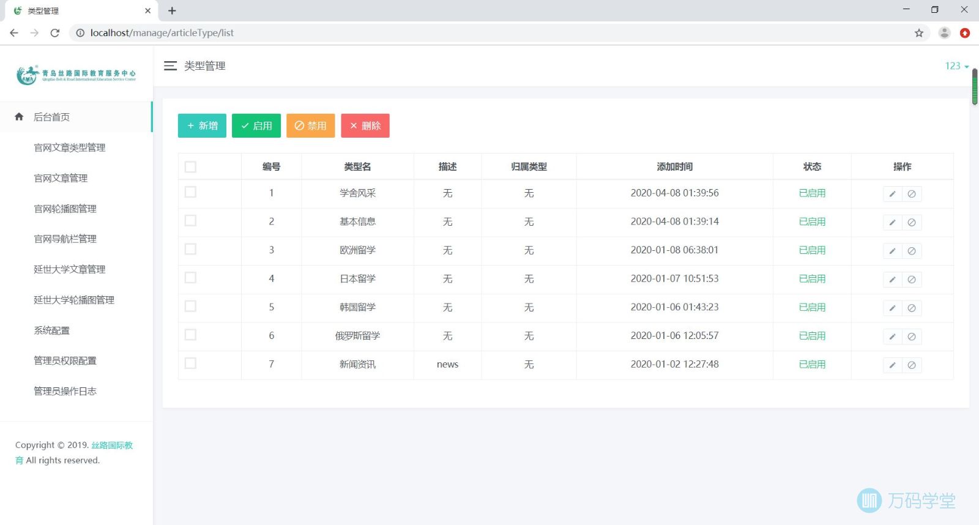Click the red browser extension icon

(x=965, y=33)
